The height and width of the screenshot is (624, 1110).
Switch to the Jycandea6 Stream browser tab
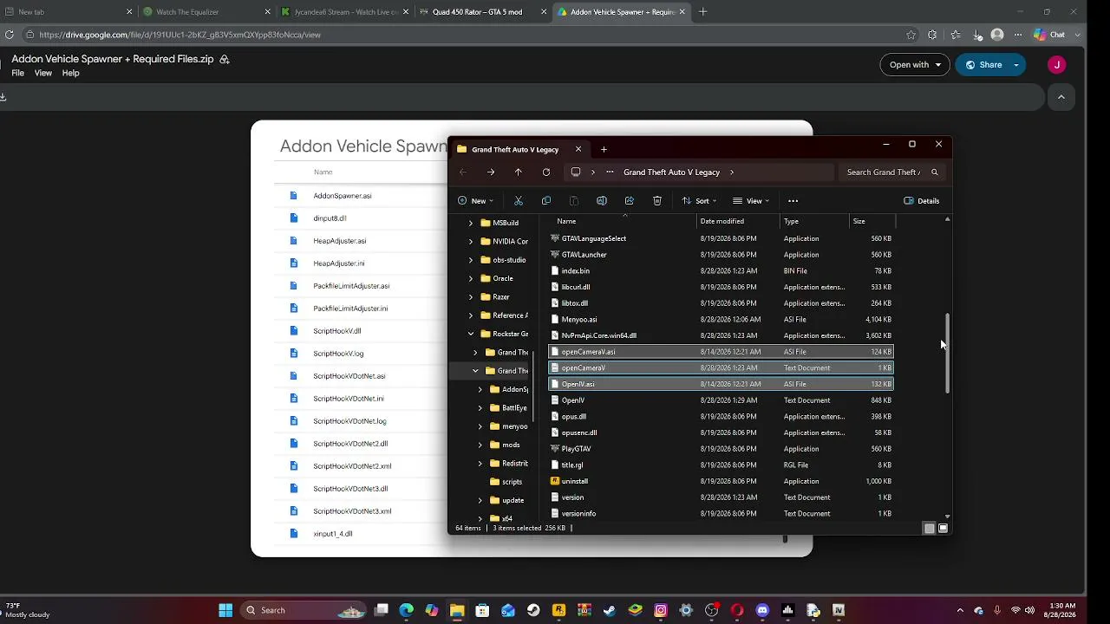tap(344, 12)
